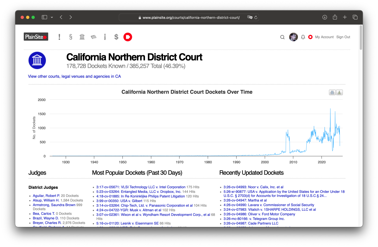Click the page vertical scrollbar
Viewport: 378px width, 247px height.
(x=361, y=38)
